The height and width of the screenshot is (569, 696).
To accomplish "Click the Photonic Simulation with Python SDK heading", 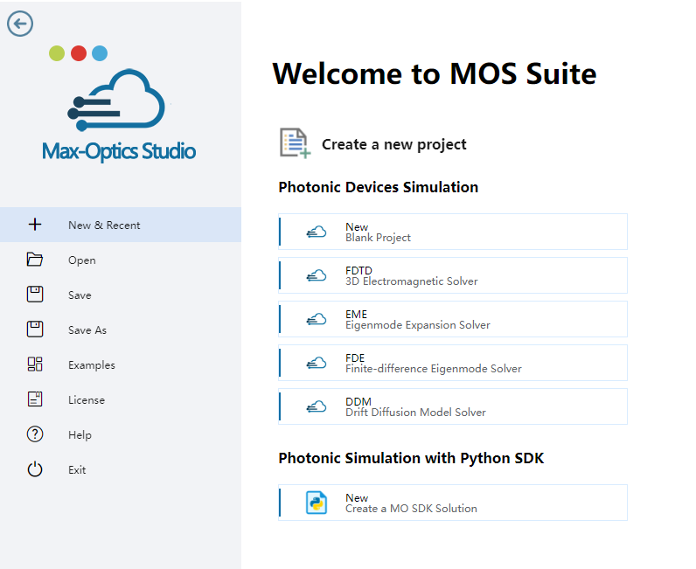I will (x=411, y=458).
